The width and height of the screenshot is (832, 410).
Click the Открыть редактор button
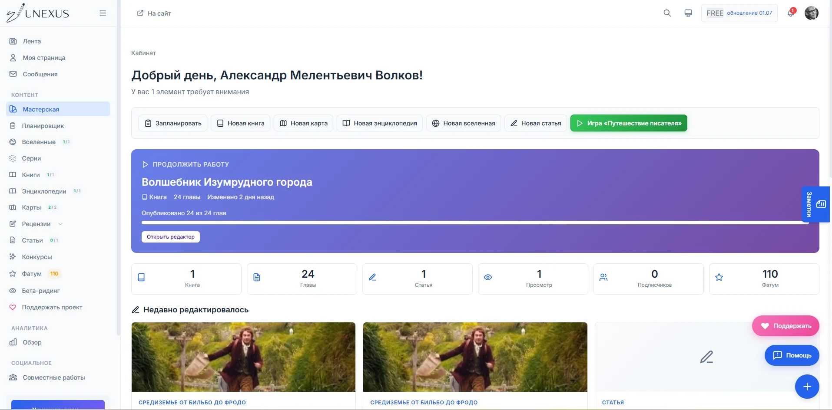click(171, 237)
